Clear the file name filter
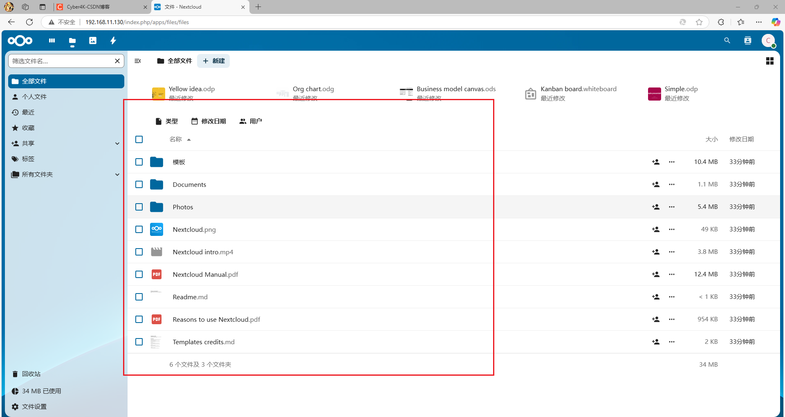Image resolution: width=785 pixels, height=417 pixels. [117, 61]
